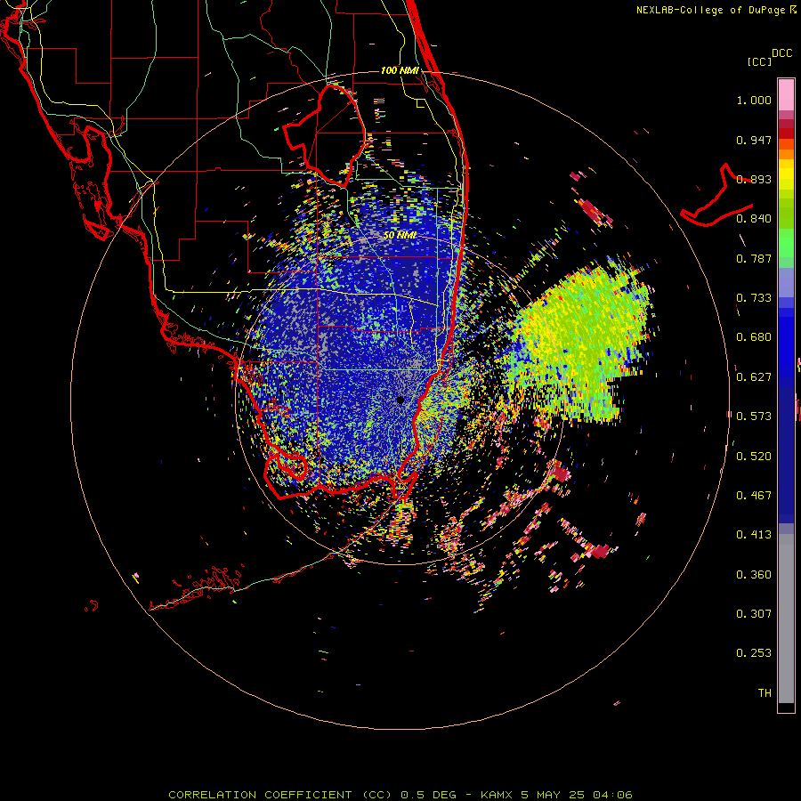Screen dimensions: 801x801
Task: Click the 0.947 scale value
Action: pyautogui.click(x=754, y=140)
